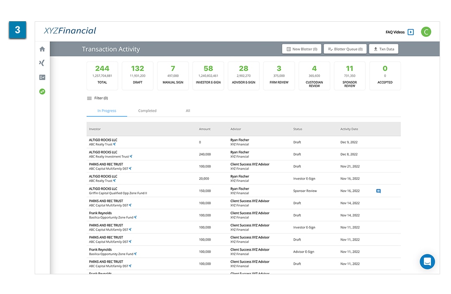Open the Blotter Queue (0) button
Image resolution: width=451 pixels, height=294 pixels.
click(x=345, y=49)
